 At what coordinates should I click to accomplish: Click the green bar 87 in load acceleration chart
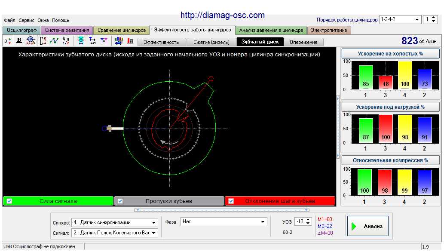tap(366, 131)
